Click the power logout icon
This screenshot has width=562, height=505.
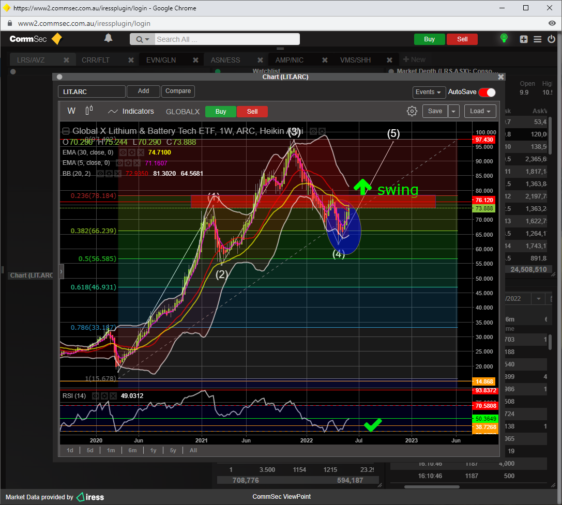(551, 39)
